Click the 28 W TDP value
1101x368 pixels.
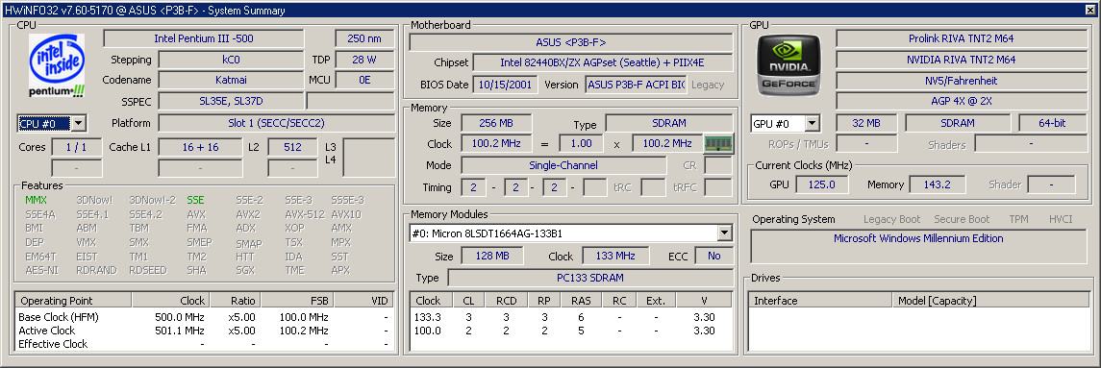pos(364,60)
